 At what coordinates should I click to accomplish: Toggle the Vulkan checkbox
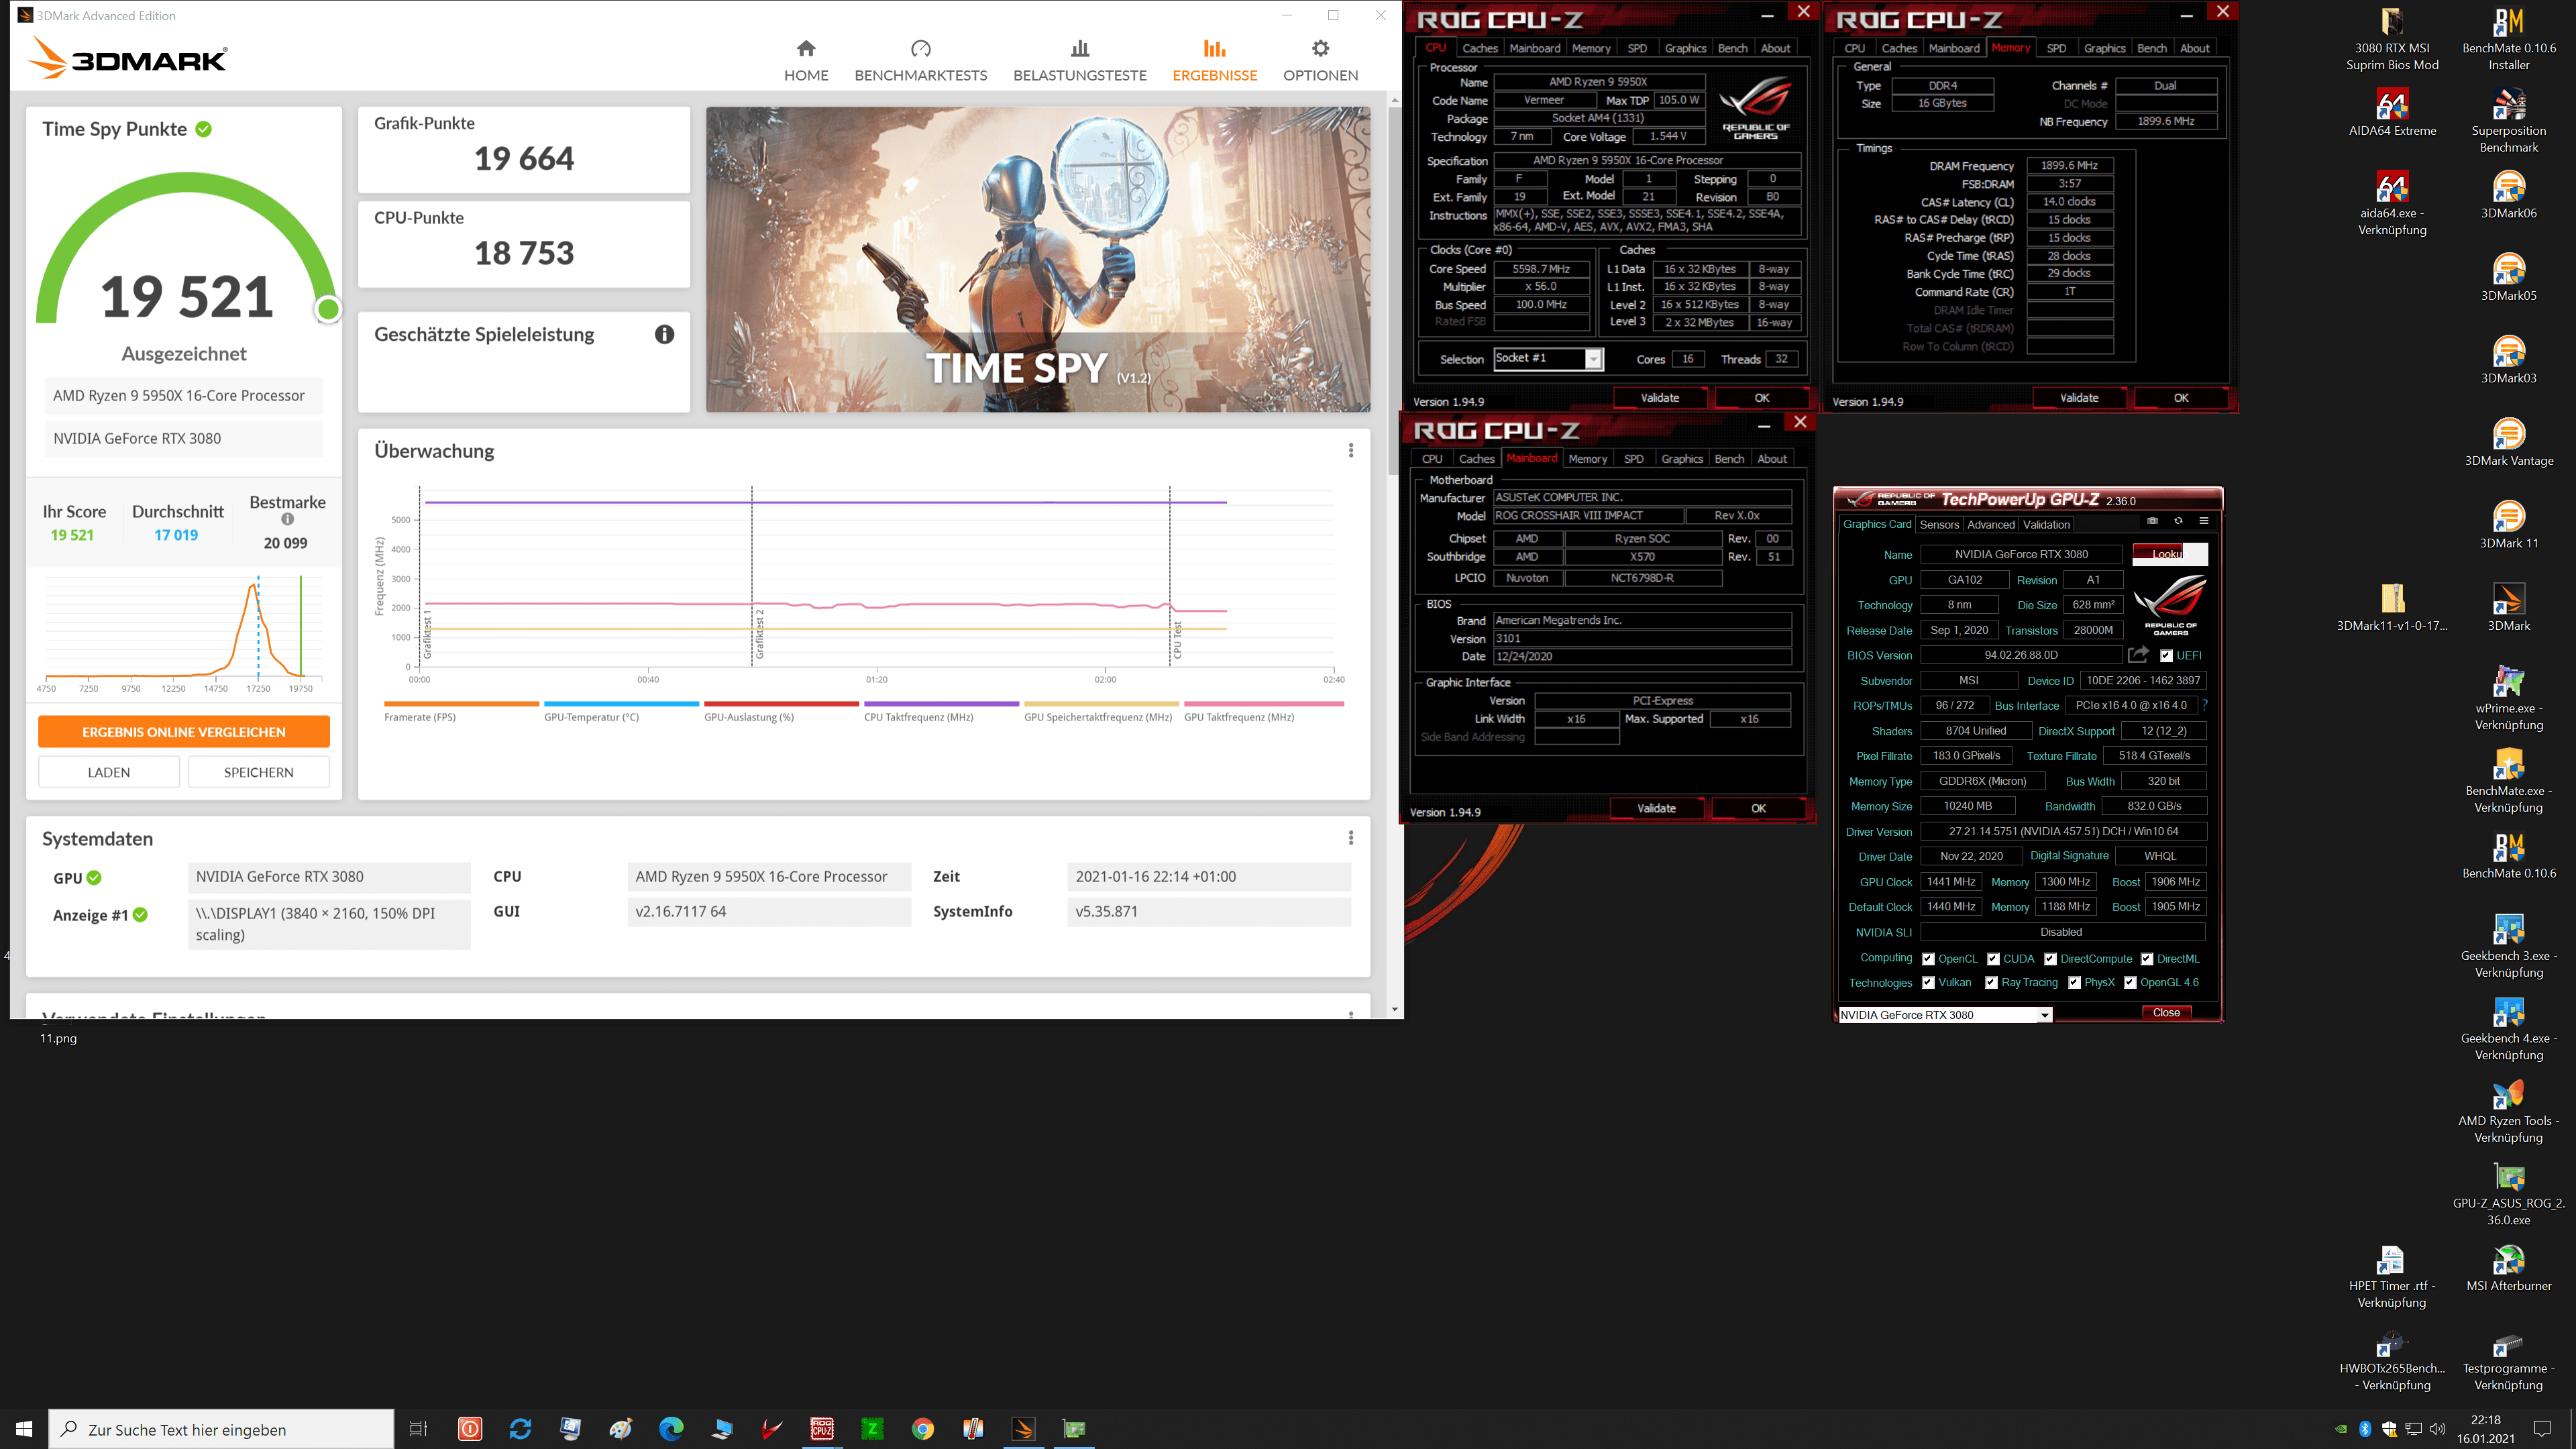(x=1928, y=983)
